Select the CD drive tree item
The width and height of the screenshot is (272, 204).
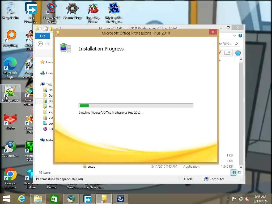48,129
